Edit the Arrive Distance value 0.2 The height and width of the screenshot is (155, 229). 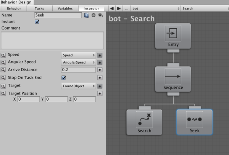(x=78, y=70)
